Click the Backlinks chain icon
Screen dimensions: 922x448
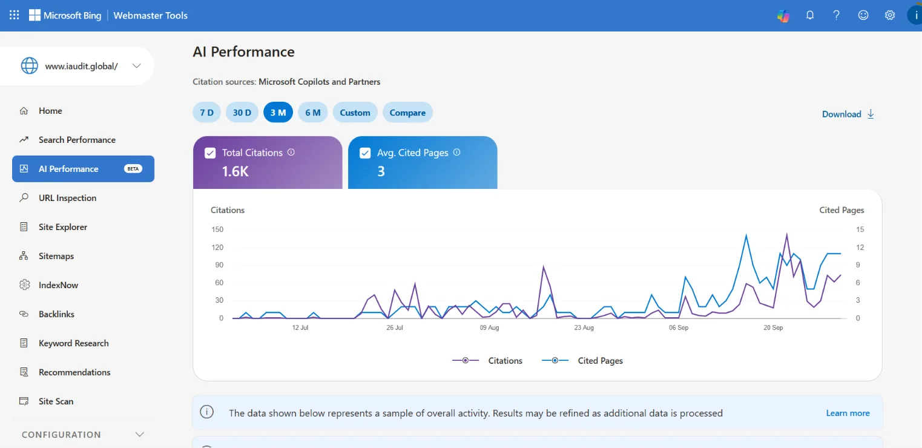point(24,314)
